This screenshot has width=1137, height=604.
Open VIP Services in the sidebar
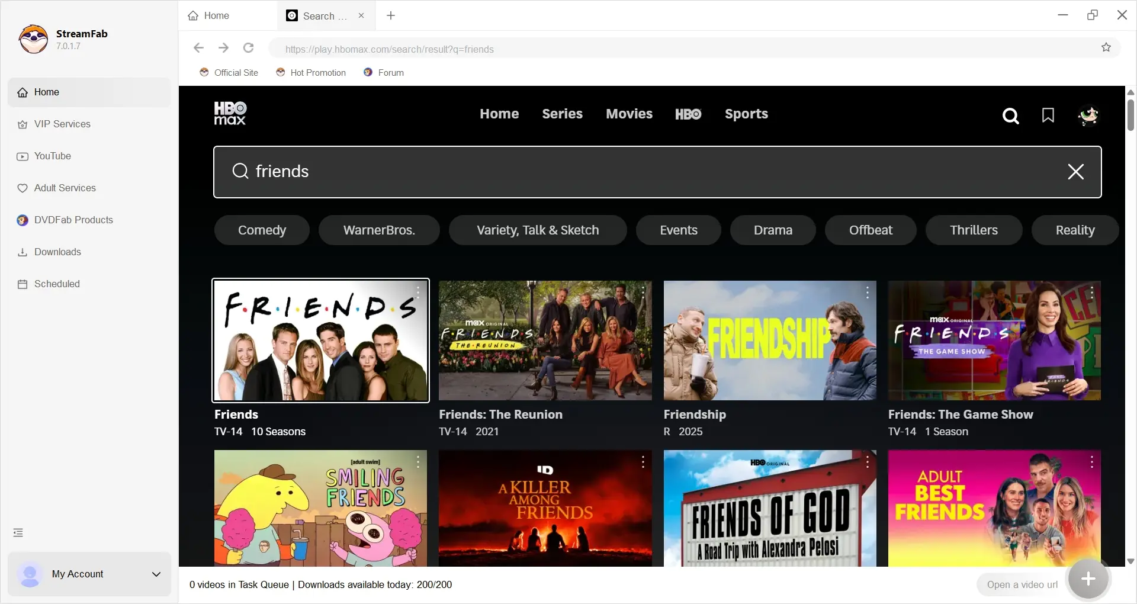point(89,124)
